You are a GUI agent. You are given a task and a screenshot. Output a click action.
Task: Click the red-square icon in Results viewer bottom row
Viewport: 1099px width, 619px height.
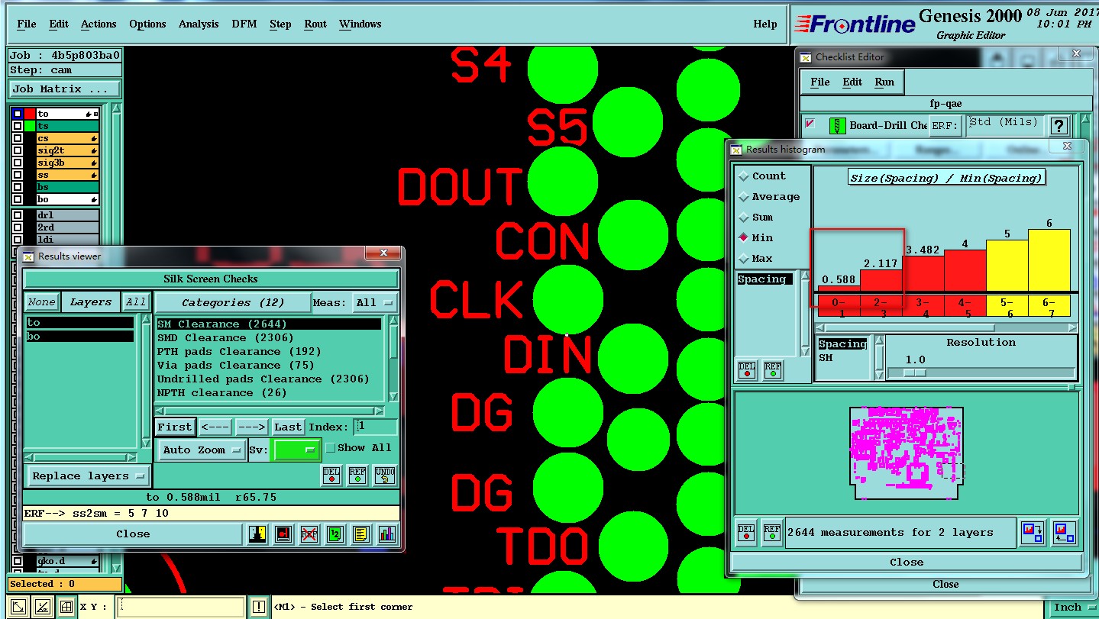283,534
